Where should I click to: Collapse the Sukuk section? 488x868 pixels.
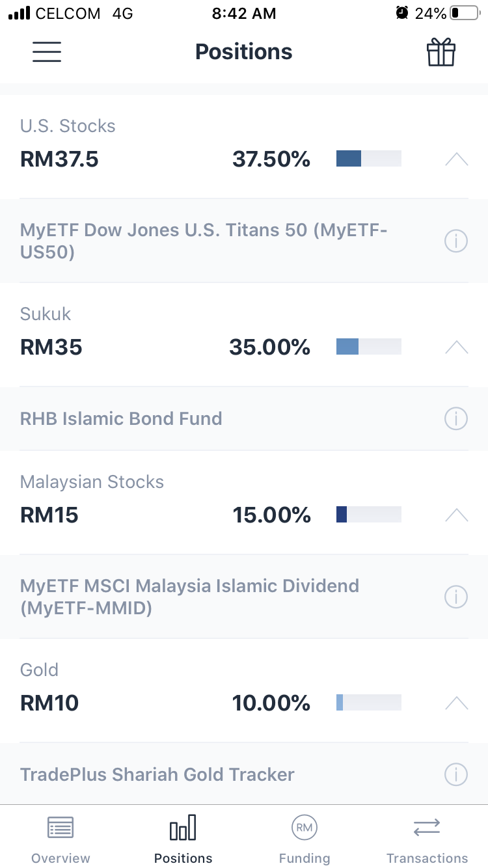point(456,347)
